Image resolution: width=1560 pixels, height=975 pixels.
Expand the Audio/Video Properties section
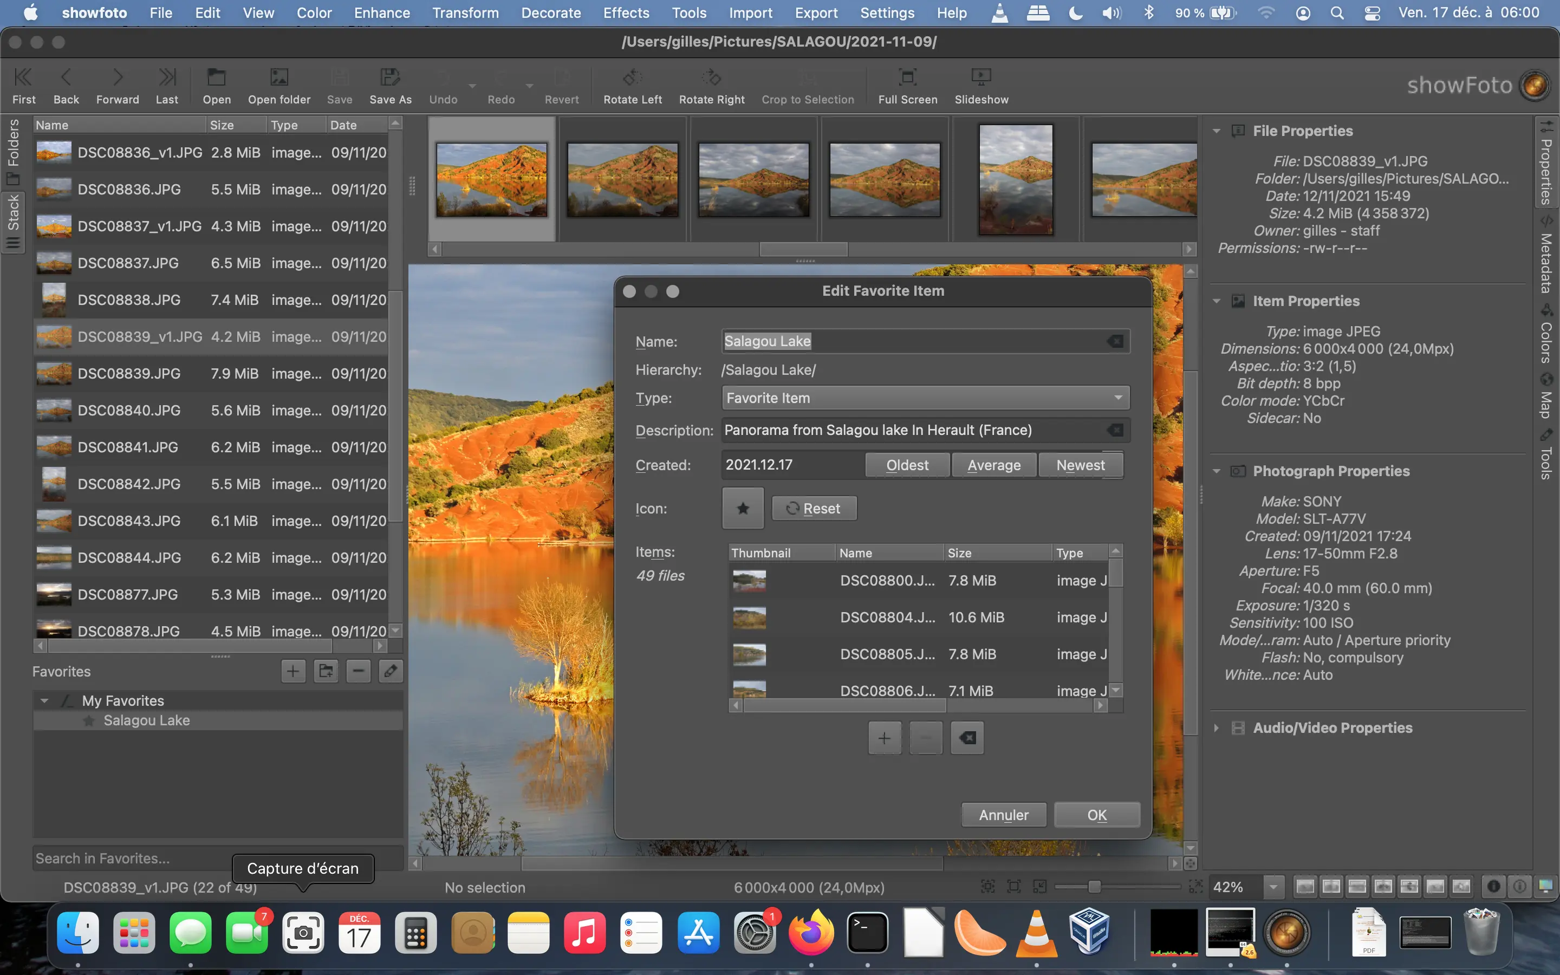pos(1217,727)
